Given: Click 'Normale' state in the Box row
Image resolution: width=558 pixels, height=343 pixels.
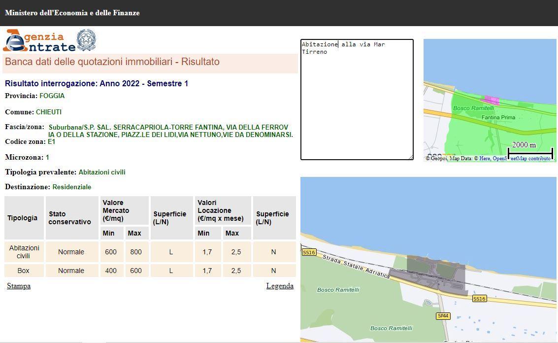Looking at the screenshot, I should tap(71, 271).
